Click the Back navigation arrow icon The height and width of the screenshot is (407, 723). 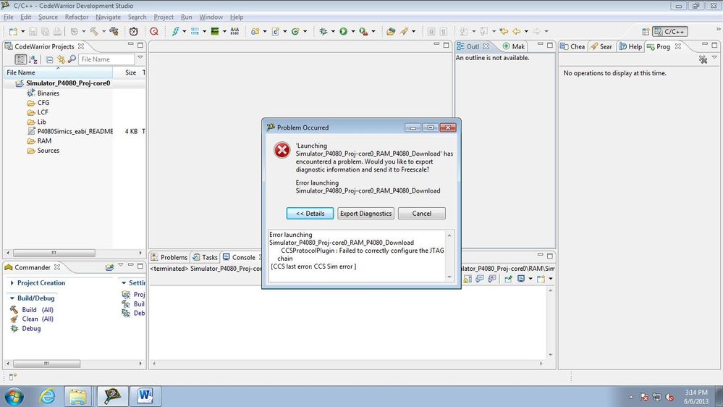517,31
